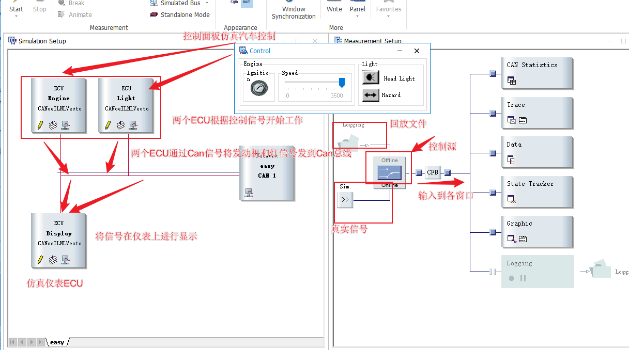Click the network monitor icon on Display ECU
629x350 pixels.
65,260
